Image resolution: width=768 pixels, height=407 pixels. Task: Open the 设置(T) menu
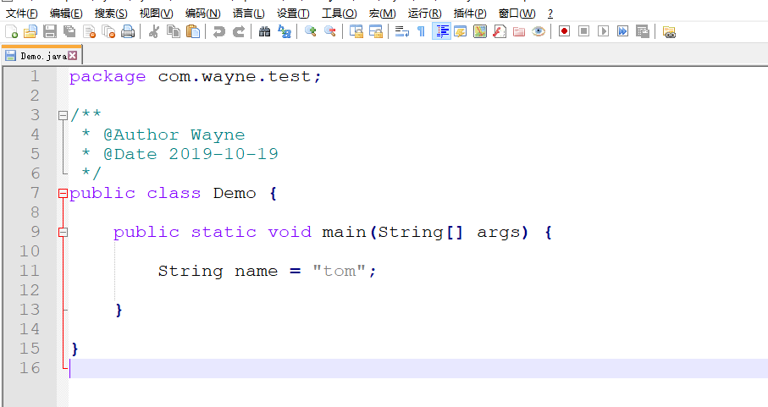pyautogui.click(x=293, y=14)
